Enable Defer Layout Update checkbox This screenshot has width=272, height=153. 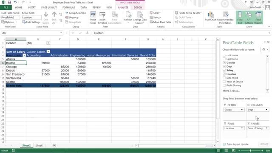coord(224,144)
